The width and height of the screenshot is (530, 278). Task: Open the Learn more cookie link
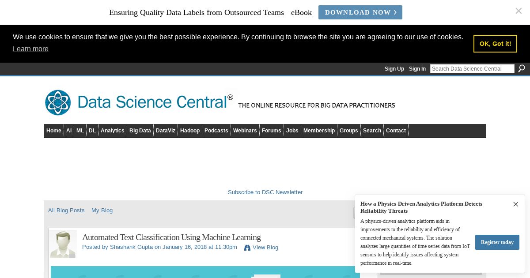(x=30, y=49)
